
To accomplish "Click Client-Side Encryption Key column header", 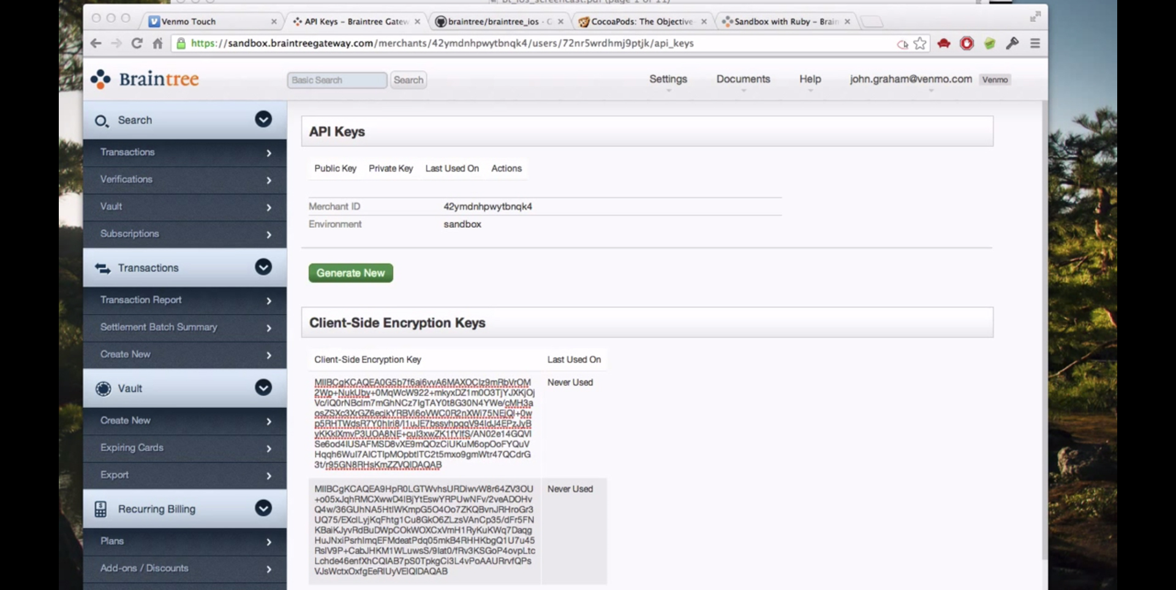I will pos(367,360).
